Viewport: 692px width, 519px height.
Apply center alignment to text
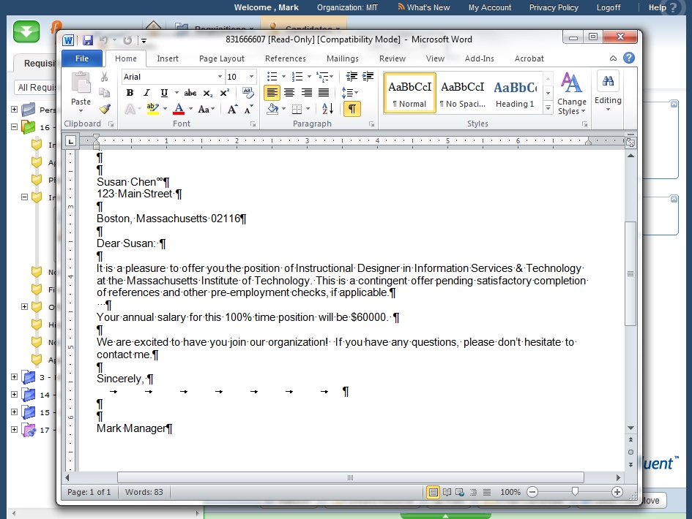[289, 93]
